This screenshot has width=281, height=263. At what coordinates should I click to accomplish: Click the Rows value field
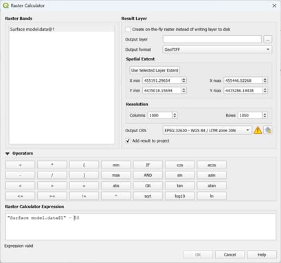[250, 115]
